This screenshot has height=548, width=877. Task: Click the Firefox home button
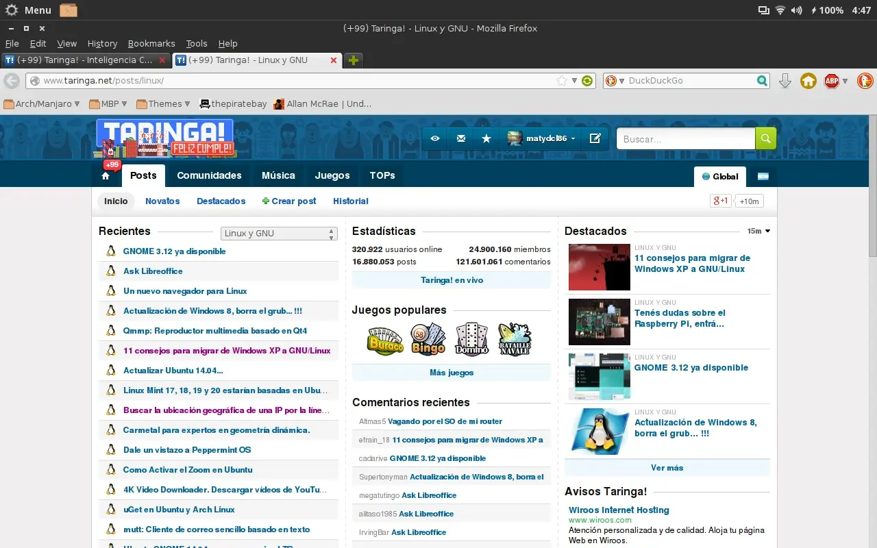[x=808, y=81]
